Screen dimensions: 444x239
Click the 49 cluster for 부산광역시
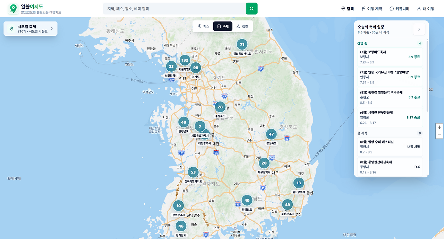coord(287,205)
